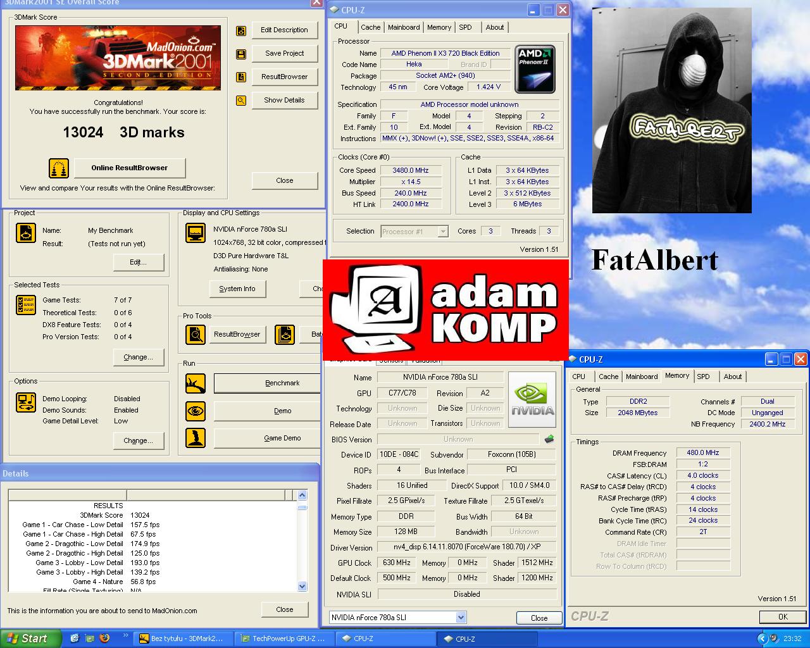Click the Driver Version field in GPU-Z
810x648 pixels.
coord(467,547)
